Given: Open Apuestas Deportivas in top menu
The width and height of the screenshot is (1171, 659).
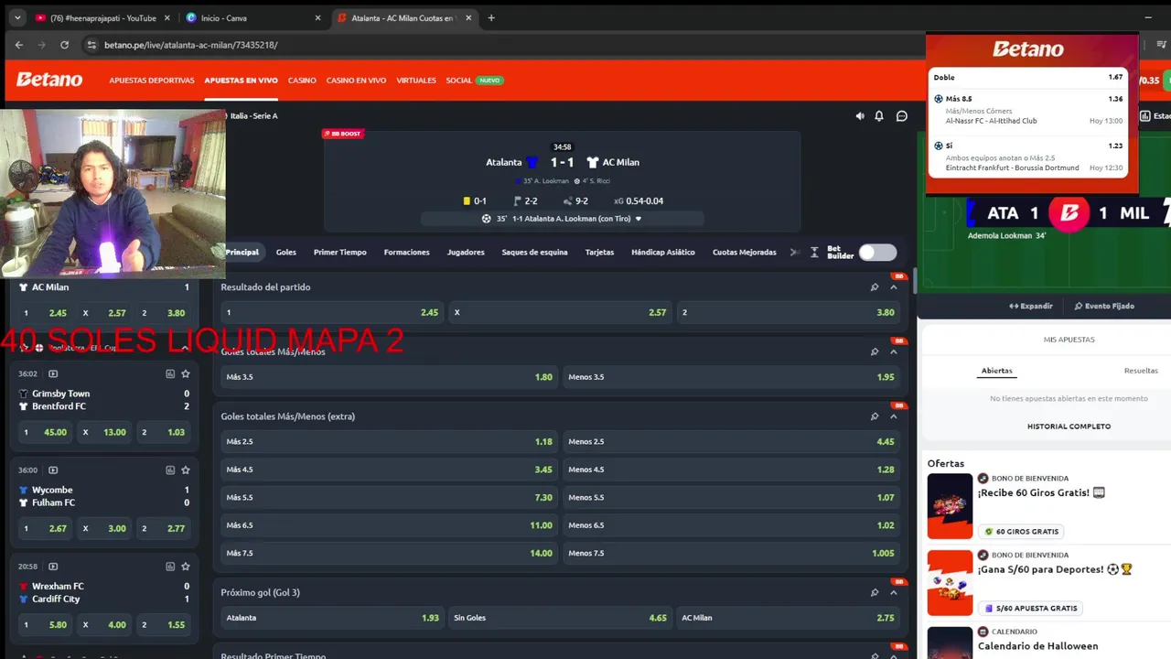Looking at the screenshot, I should point(152,81).
